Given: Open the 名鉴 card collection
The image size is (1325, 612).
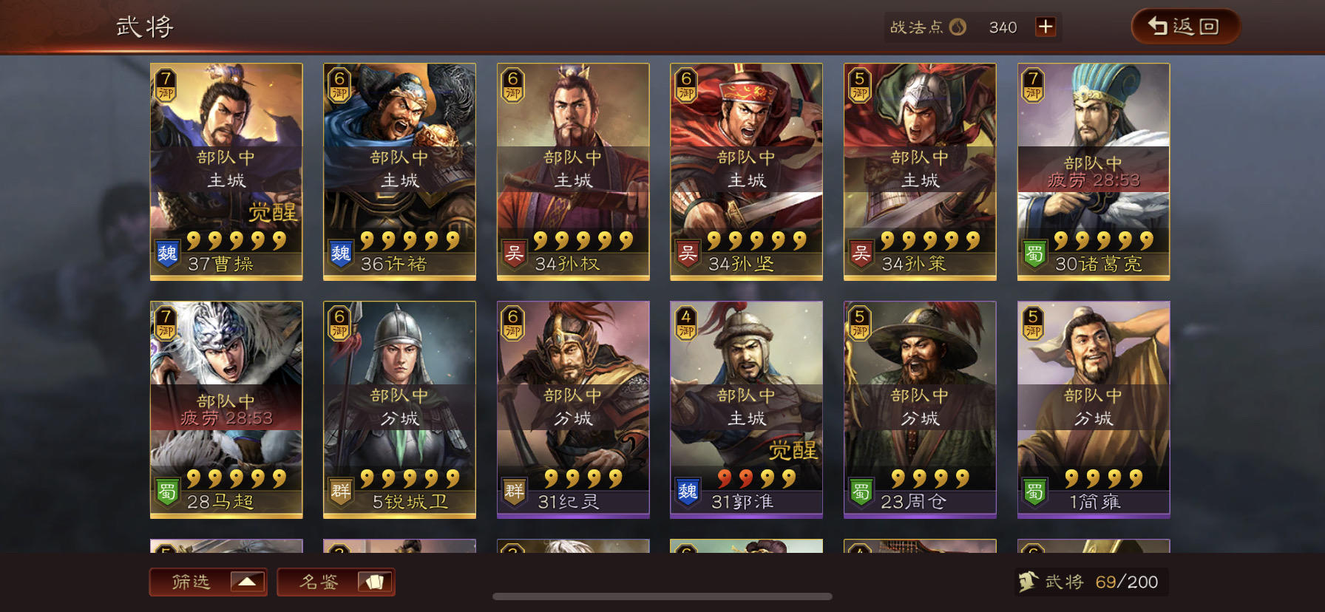Looking at the screenshot, I should [336, 582].
